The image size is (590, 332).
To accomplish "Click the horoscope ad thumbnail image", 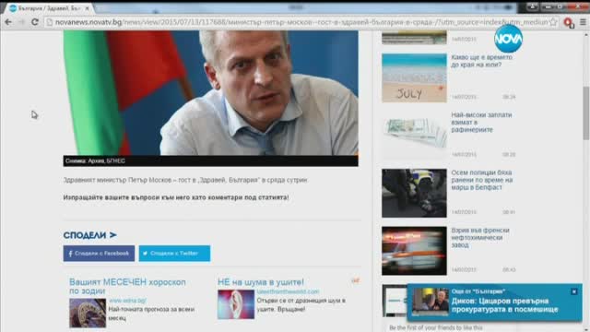I will pyautogui.click(x=88, y=313).
